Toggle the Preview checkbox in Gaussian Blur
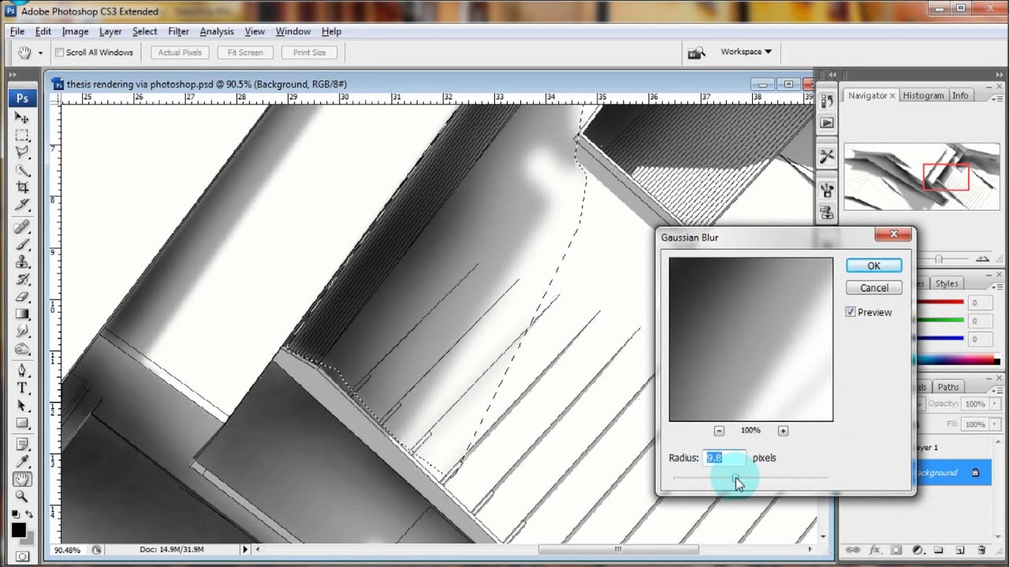1009x567 pixels. (x=851, y=312)
